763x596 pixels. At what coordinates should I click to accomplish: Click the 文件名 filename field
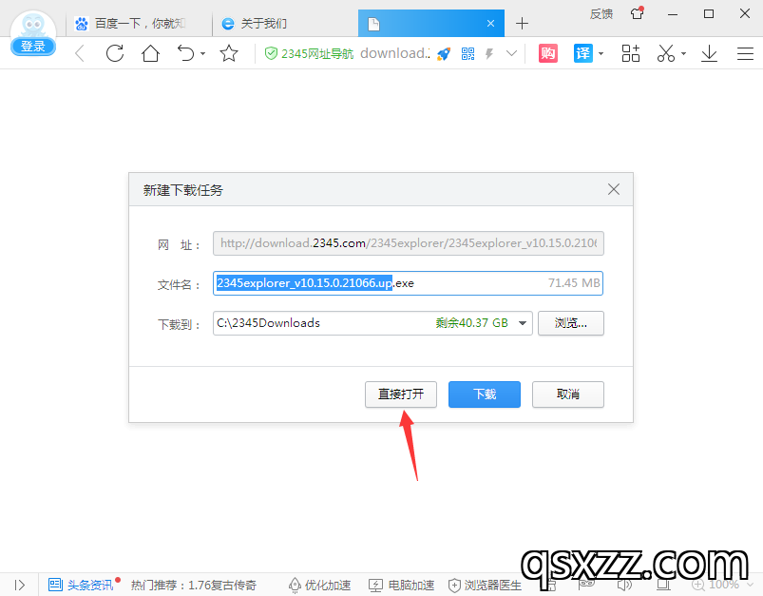point(409,283)
